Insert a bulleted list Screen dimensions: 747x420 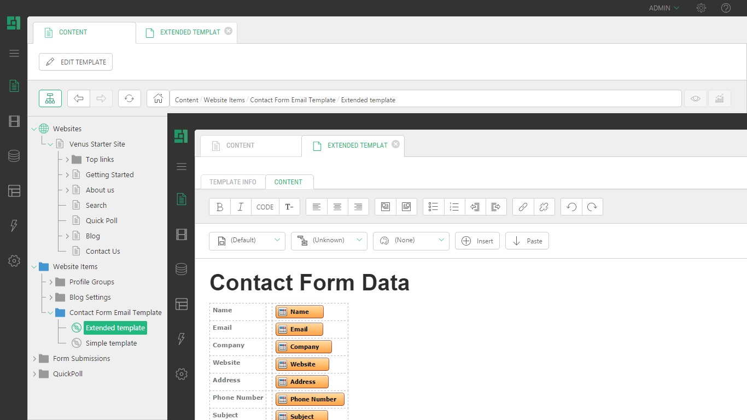(x=433, y=207)
